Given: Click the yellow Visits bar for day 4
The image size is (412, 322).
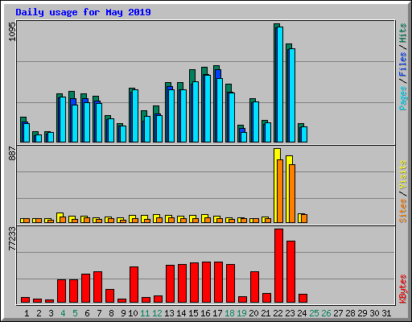Looking at the screenshot, I should tap(59, 217).
